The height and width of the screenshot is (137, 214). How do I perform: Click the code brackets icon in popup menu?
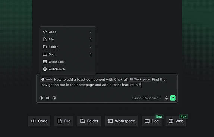(x=45, y=32)
